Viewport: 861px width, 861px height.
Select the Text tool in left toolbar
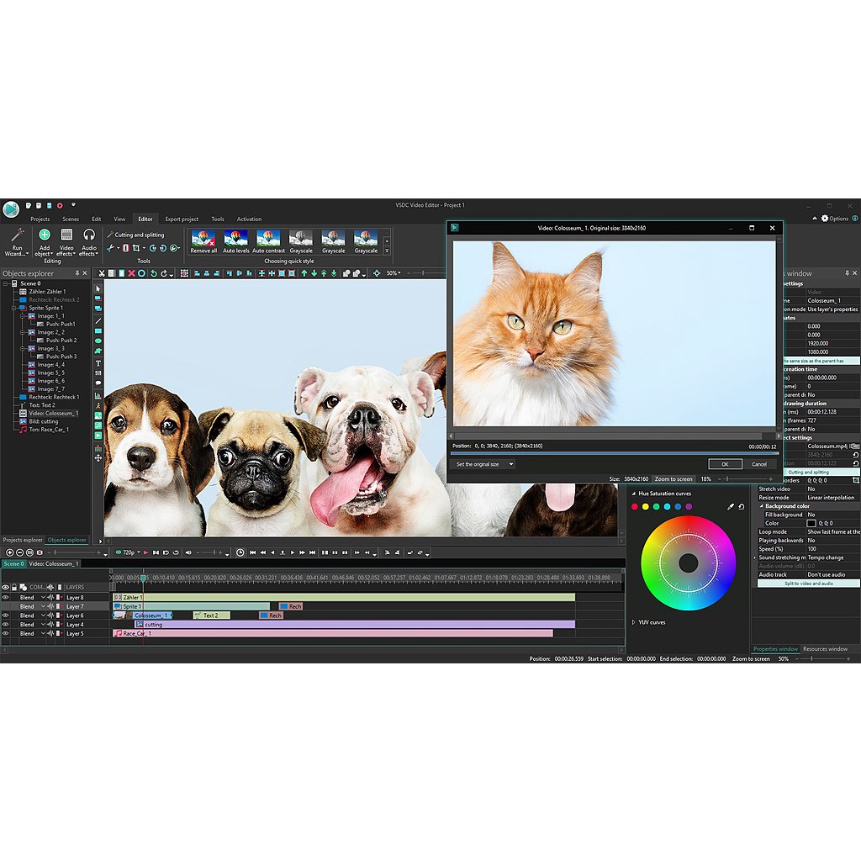[98, 363]
